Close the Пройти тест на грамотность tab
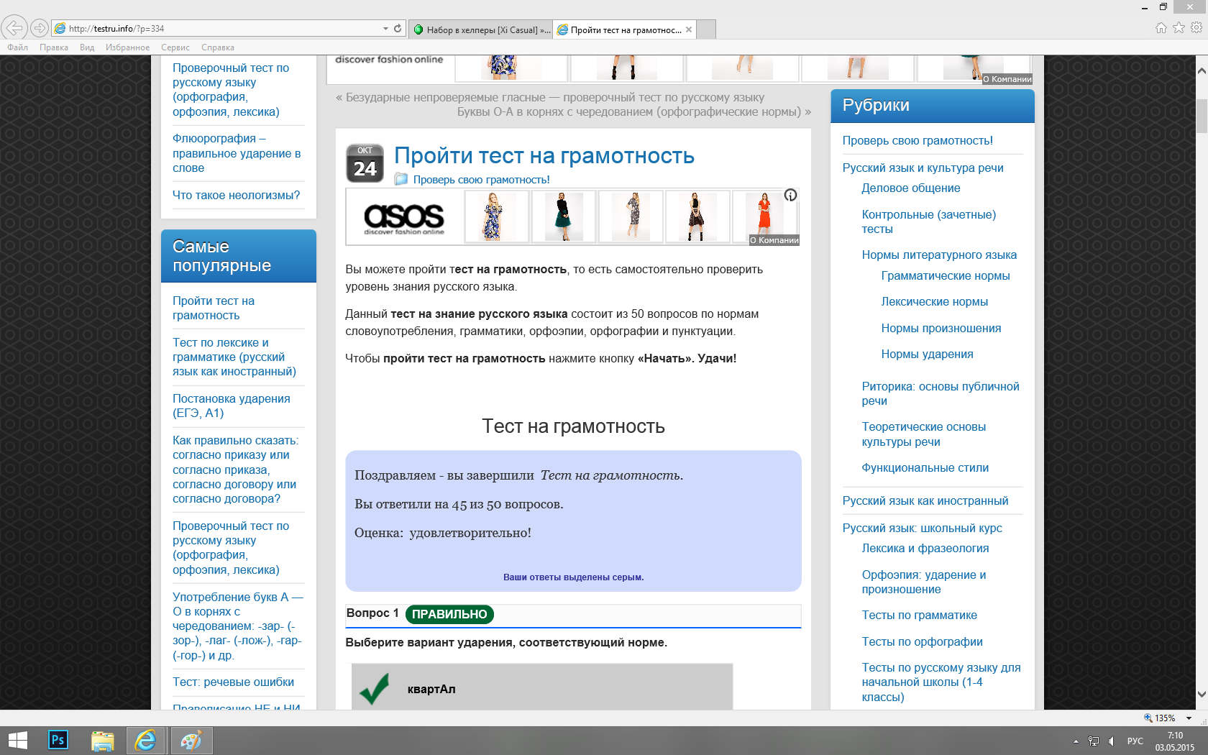 (x=689, y=29)
